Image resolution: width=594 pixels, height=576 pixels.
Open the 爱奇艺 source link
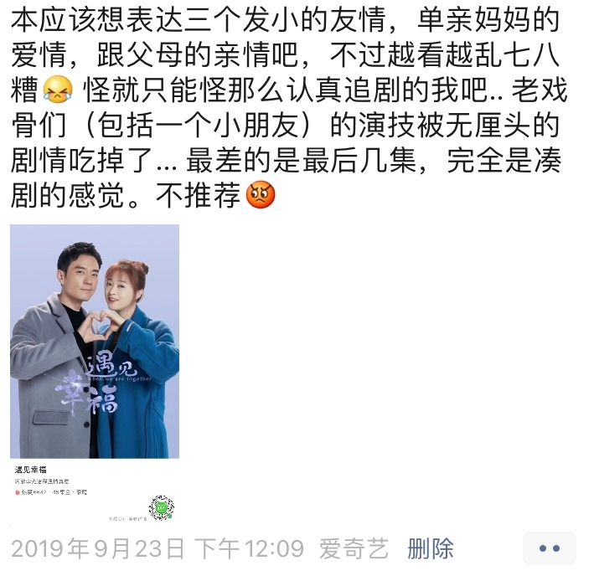coord(354,548)
